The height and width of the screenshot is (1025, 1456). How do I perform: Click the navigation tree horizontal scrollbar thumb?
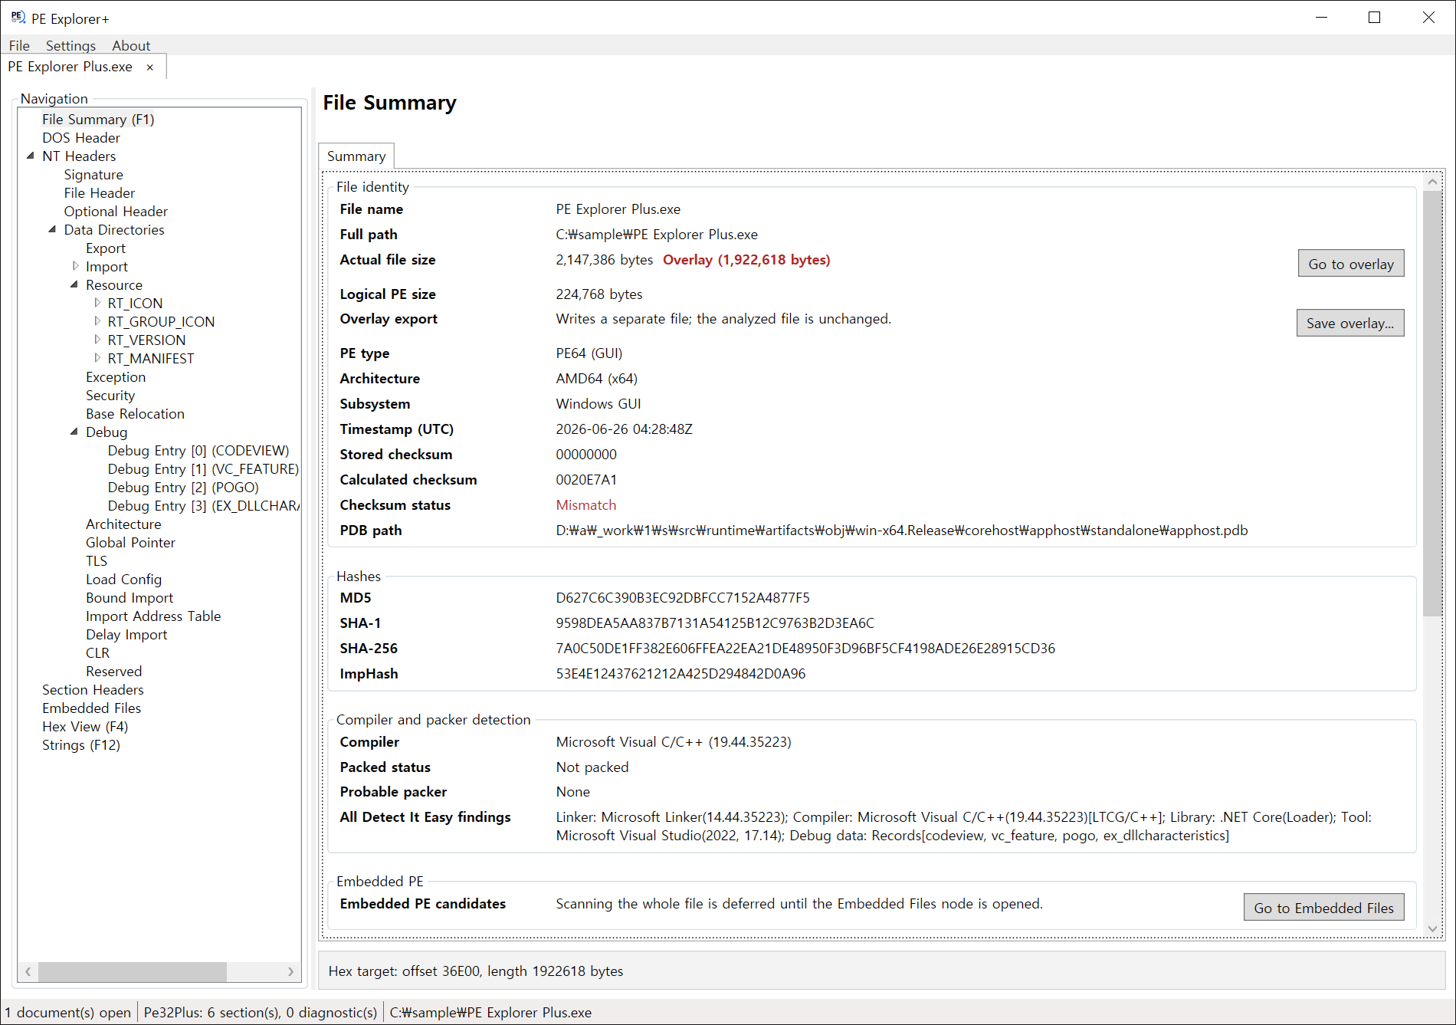133,971
